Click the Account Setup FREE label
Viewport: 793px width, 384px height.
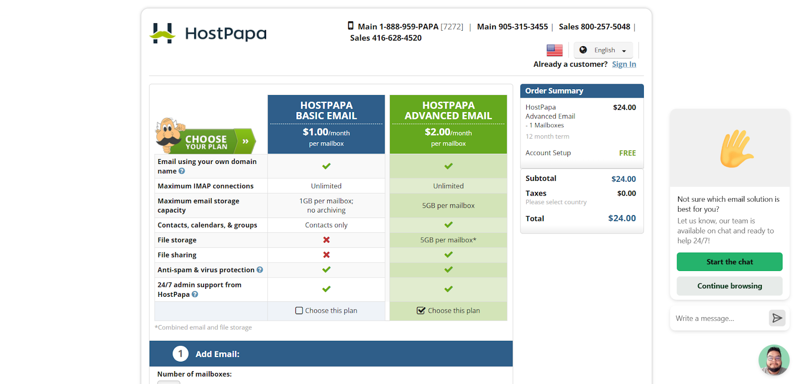coord(627,153)
